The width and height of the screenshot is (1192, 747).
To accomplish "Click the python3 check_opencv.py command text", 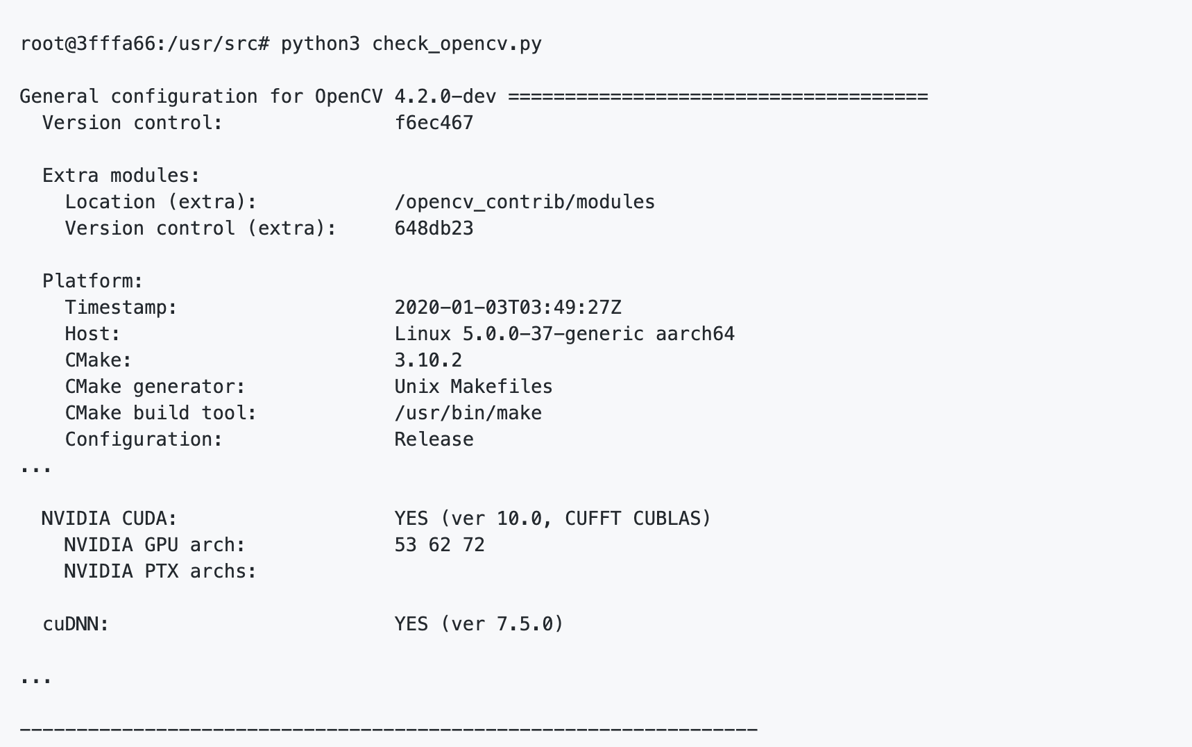I will (x=411, y=44).
